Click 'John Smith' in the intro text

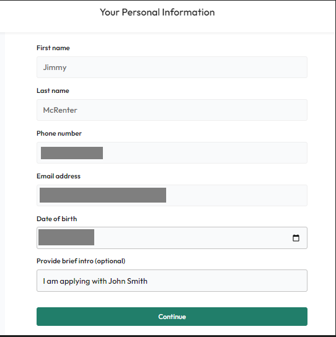(128, 281)
